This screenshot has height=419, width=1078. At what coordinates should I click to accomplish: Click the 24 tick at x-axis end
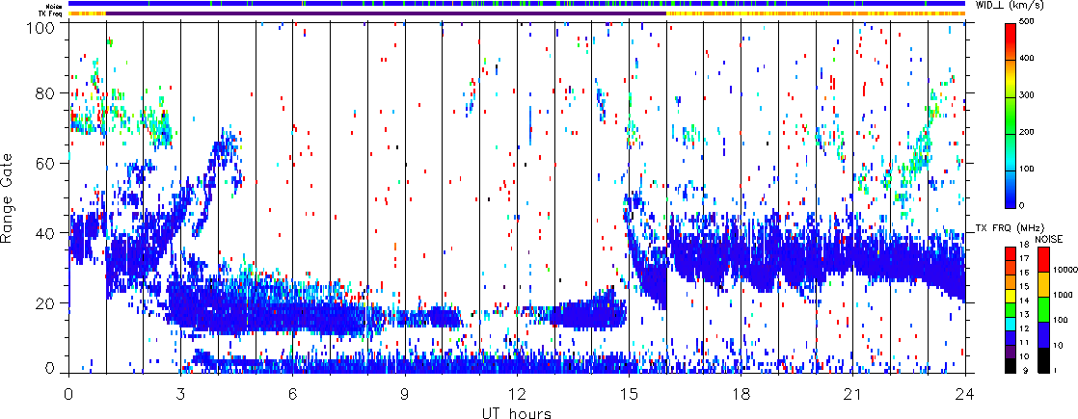tap(965, 395)
